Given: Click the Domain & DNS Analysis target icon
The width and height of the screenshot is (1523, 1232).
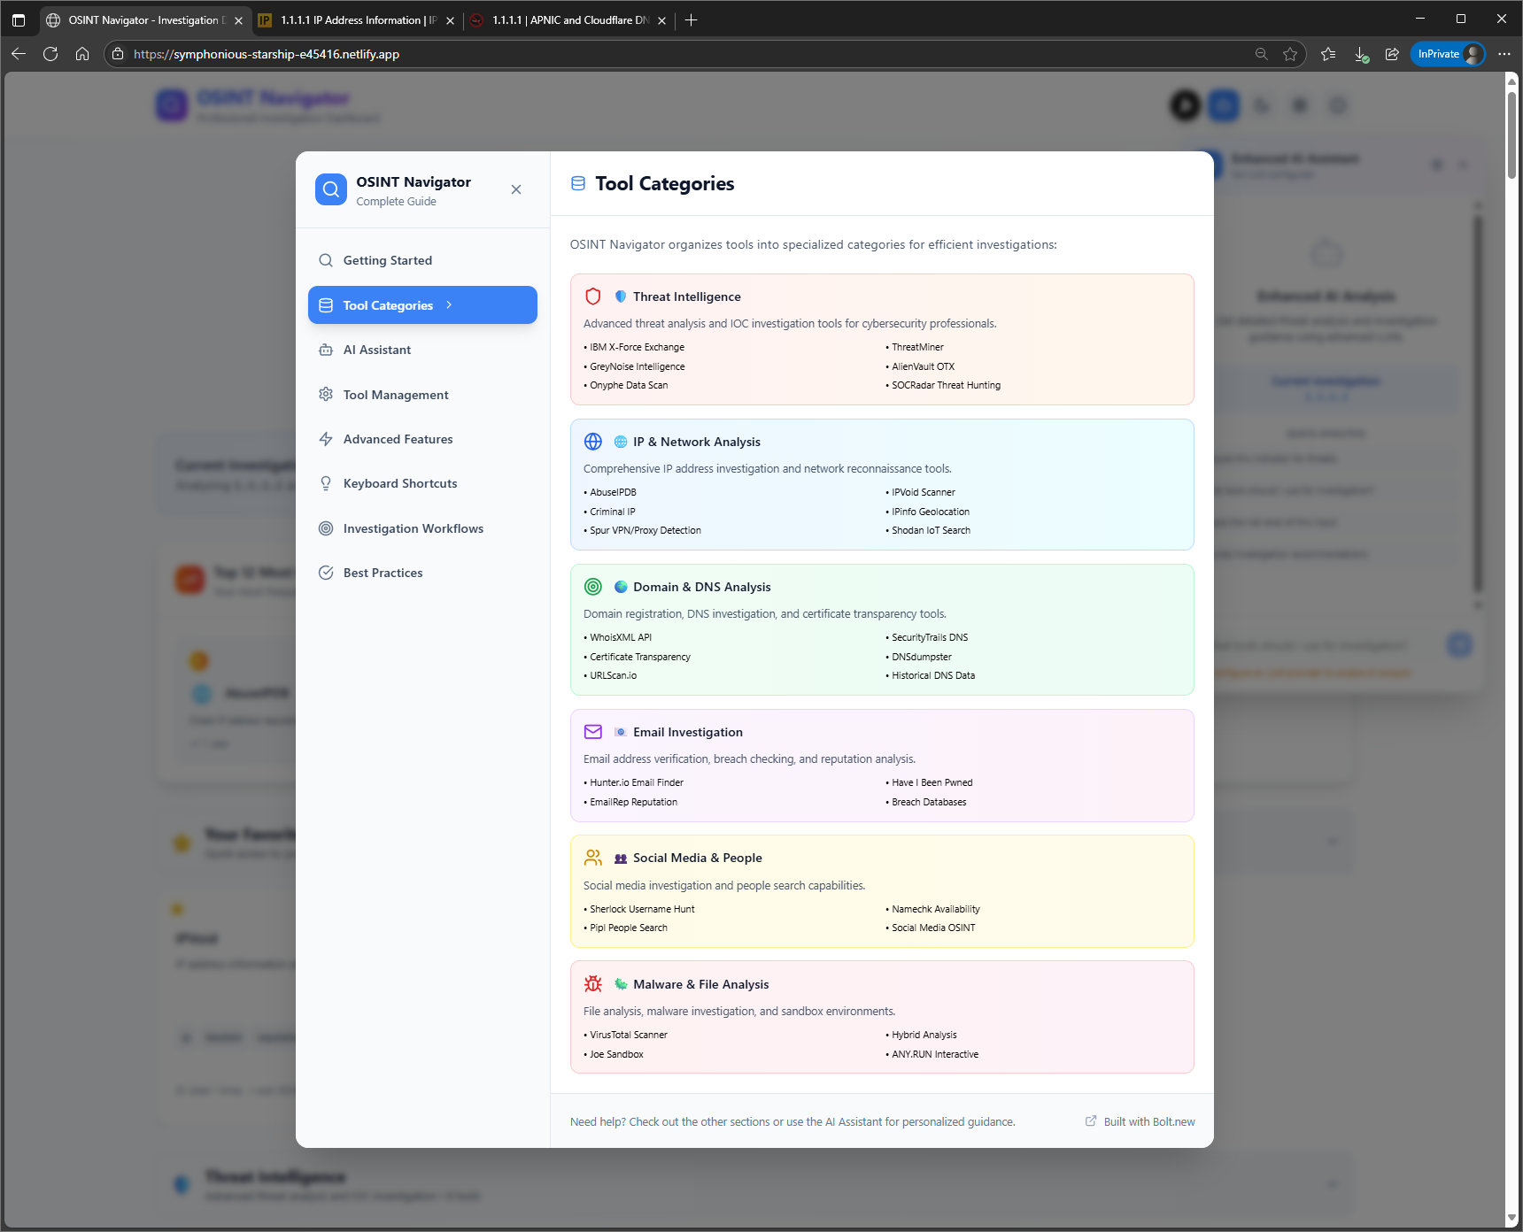Looking at the screenshot, I should (x=593, y=587).
